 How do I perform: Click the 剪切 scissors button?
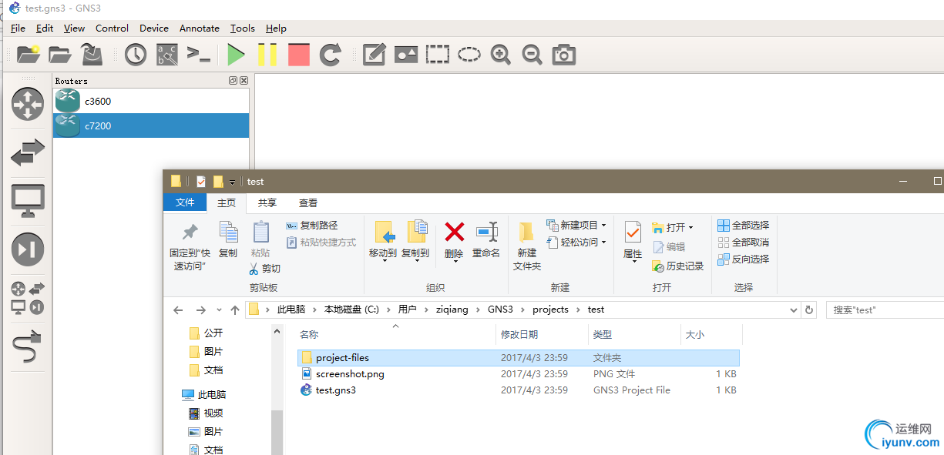pos(264,269)
